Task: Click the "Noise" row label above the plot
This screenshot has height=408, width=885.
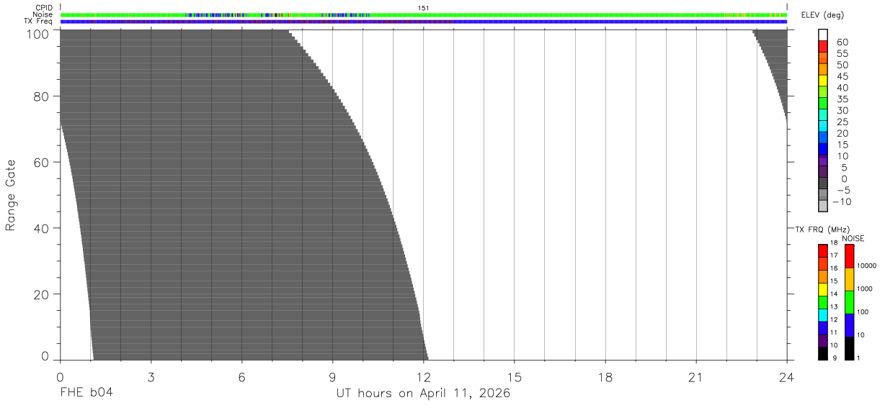Action: click(43, 14)
